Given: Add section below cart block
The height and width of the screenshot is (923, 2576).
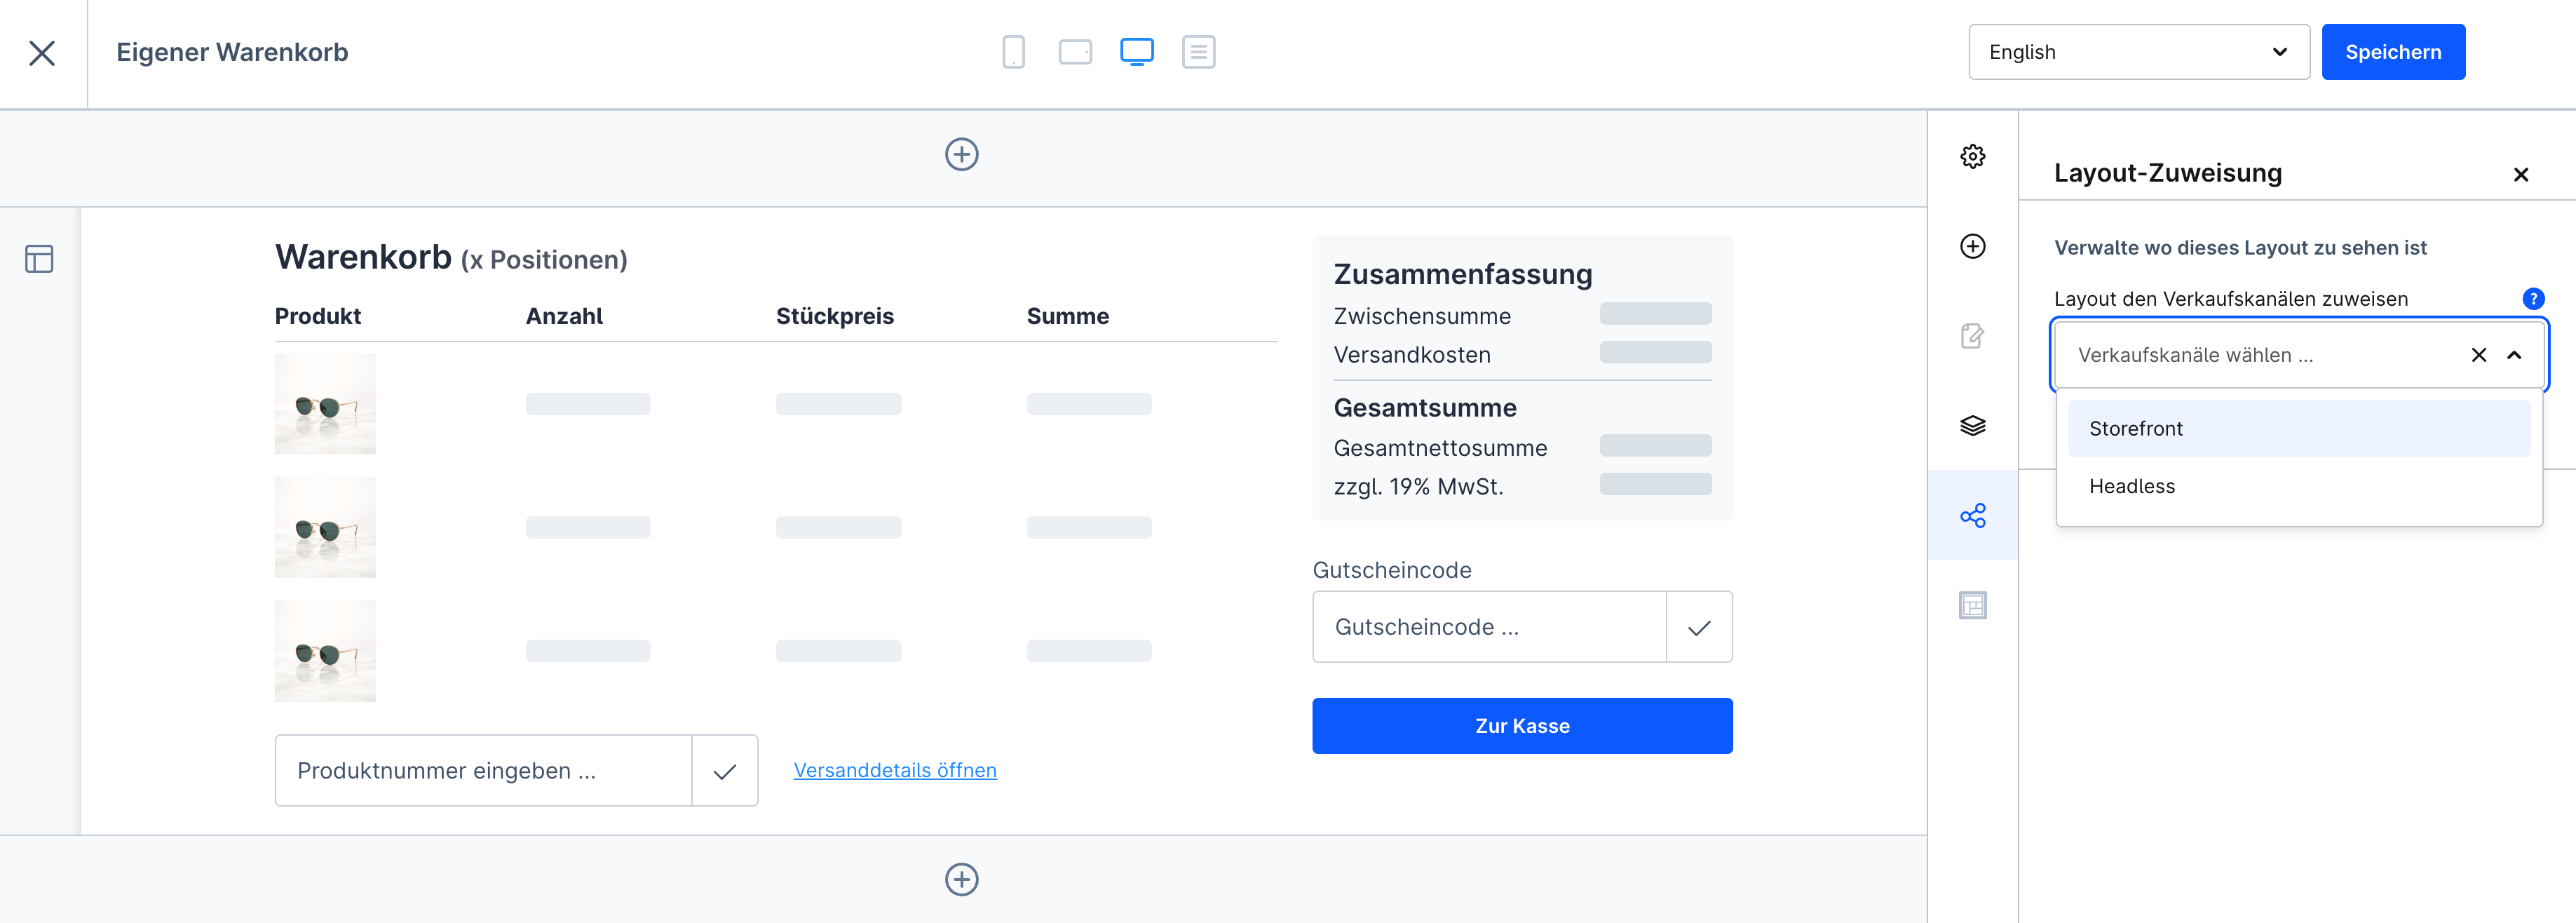Looking at the screenshot, I should point(961,879).
